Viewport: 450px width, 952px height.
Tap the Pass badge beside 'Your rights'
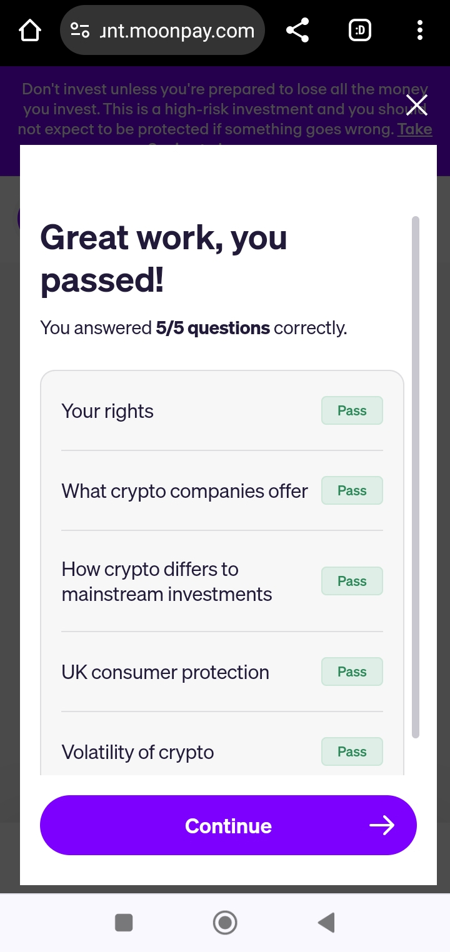pyautogui.click(x=352, y=411)
